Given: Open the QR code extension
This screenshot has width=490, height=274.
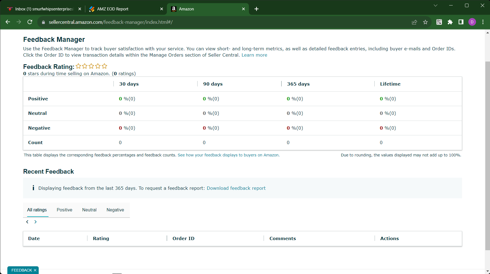Looking at the screenshot, I should point(439,22).
